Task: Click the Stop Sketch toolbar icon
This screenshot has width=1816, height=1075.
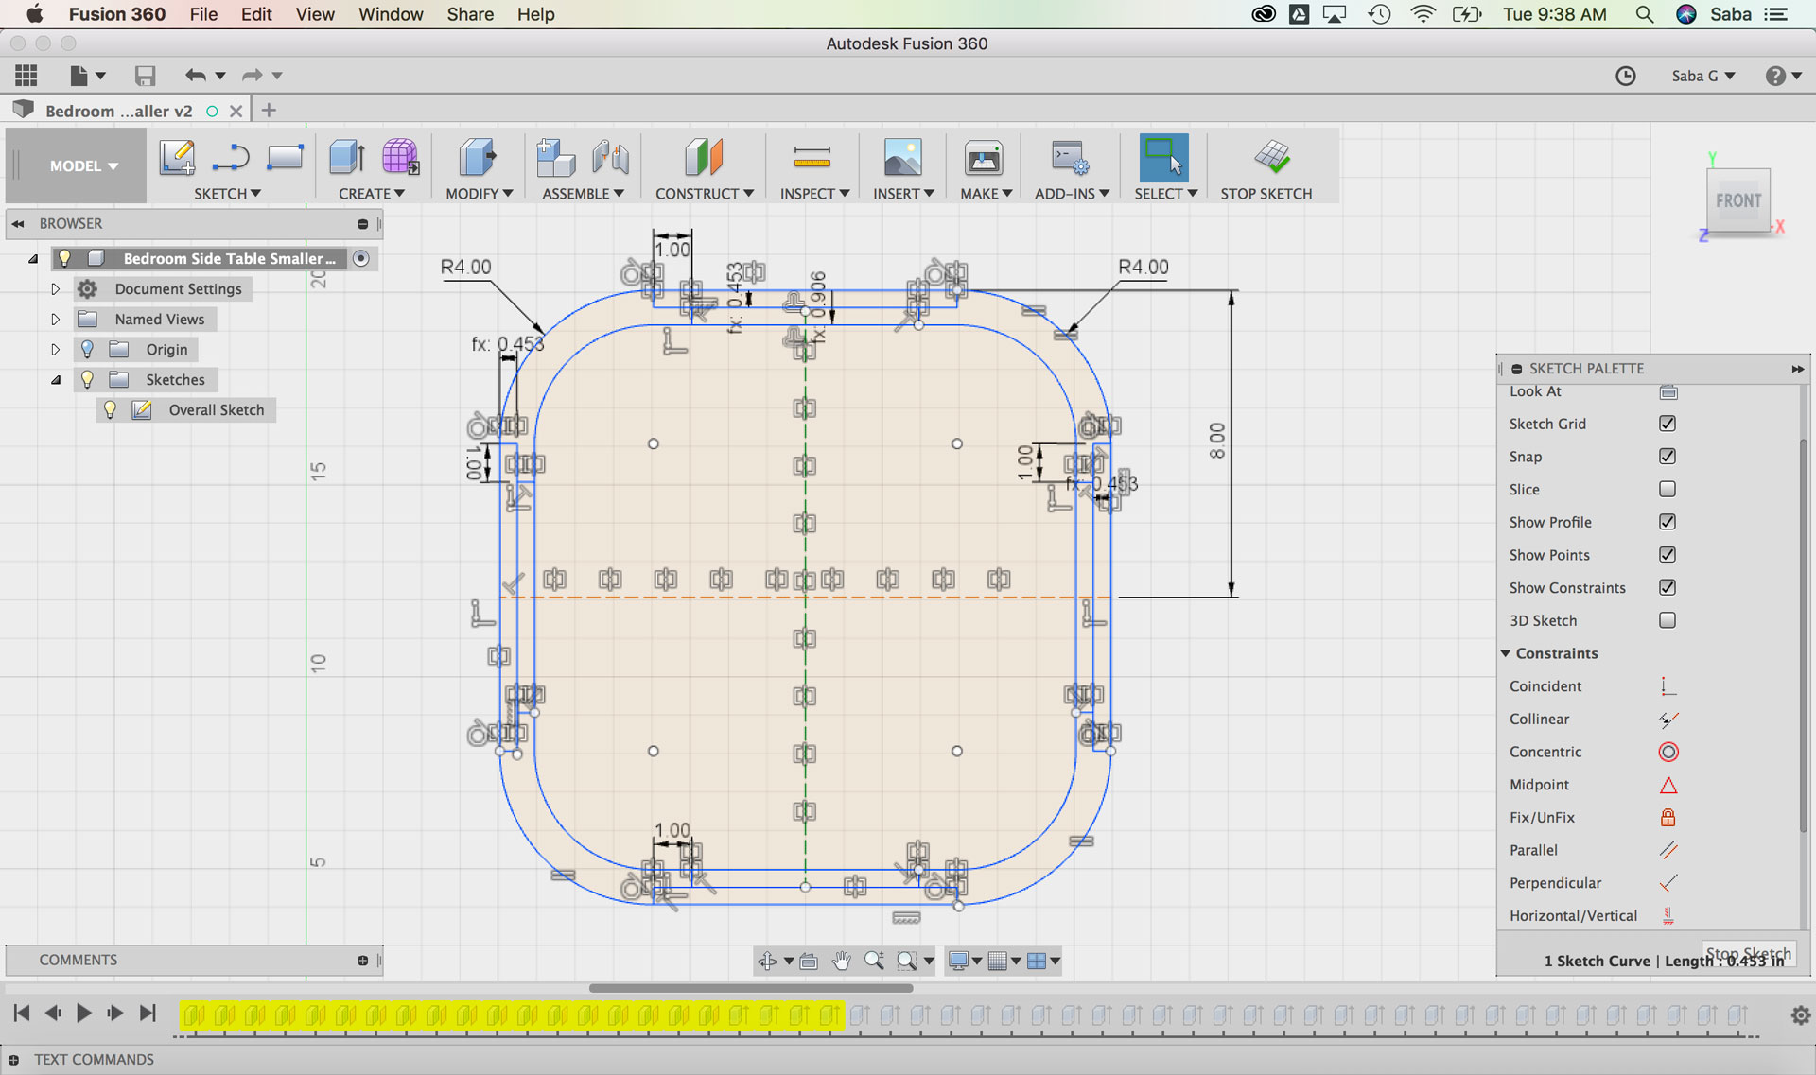Action: point(1271,158)
